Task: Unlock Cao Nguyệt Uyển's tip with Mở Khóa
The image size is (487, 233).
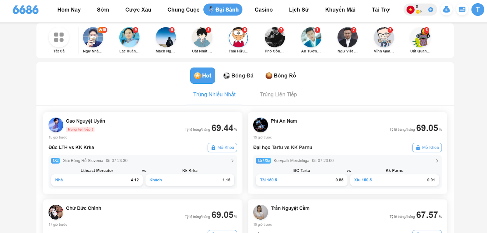Action: (222, 148)
